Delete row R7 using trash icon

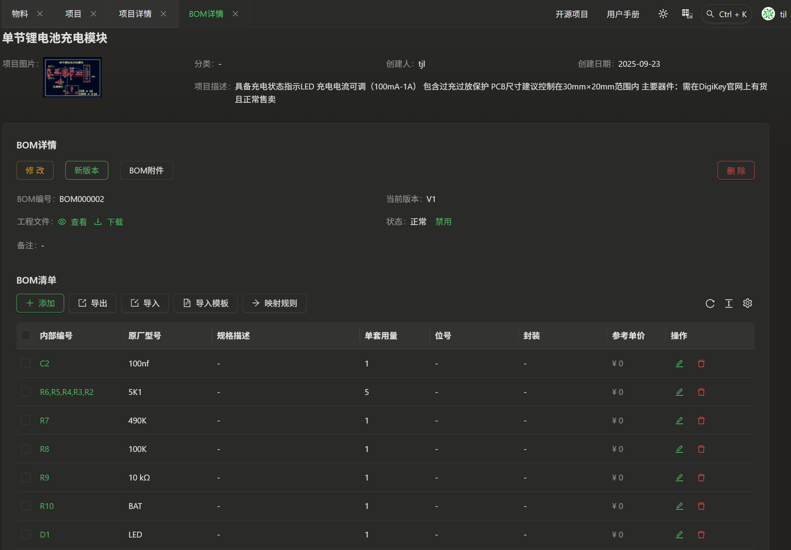[701, 421]
